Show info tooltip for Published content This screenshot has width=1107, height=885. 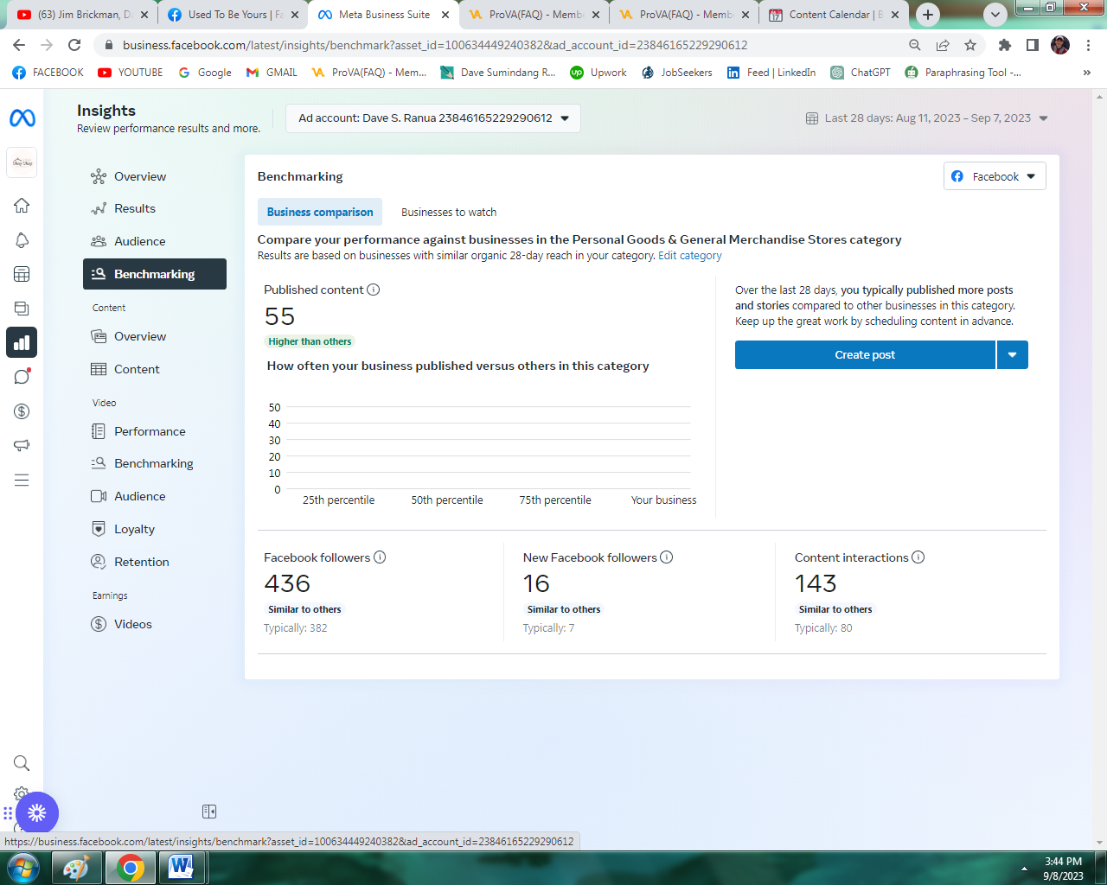coord(374,290)
